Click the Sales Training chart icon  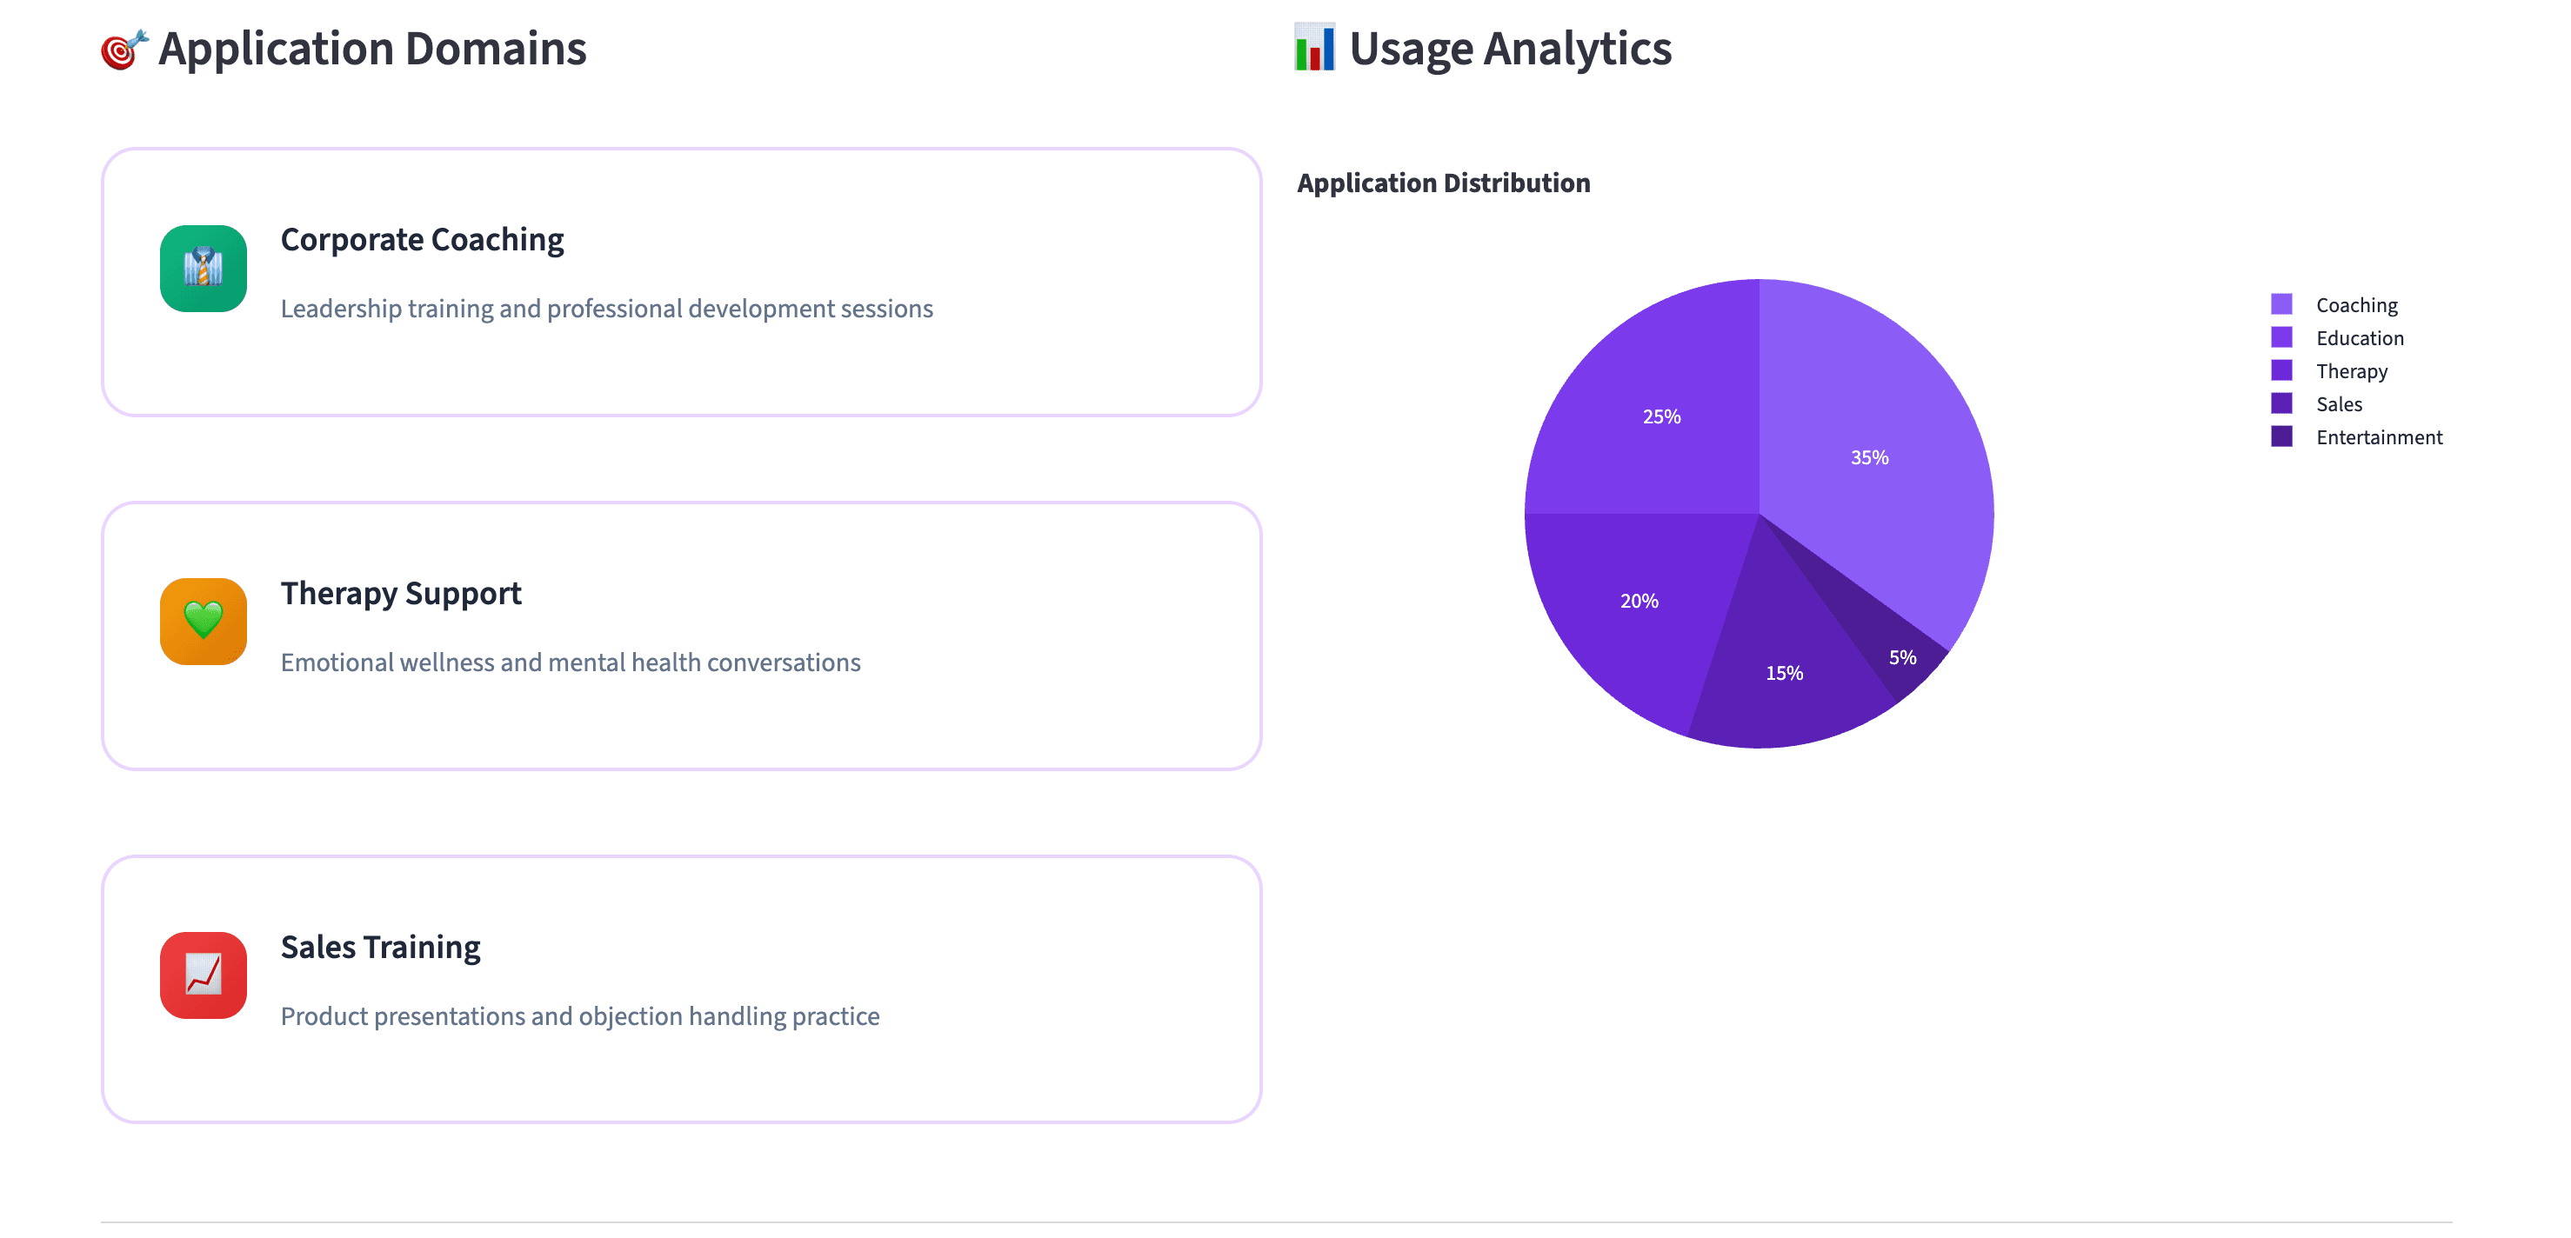203,975
